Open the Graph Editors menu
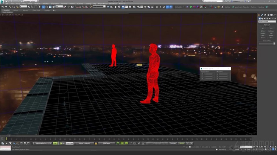The width and height of the screenshot is (277, 155). (55, 4)
